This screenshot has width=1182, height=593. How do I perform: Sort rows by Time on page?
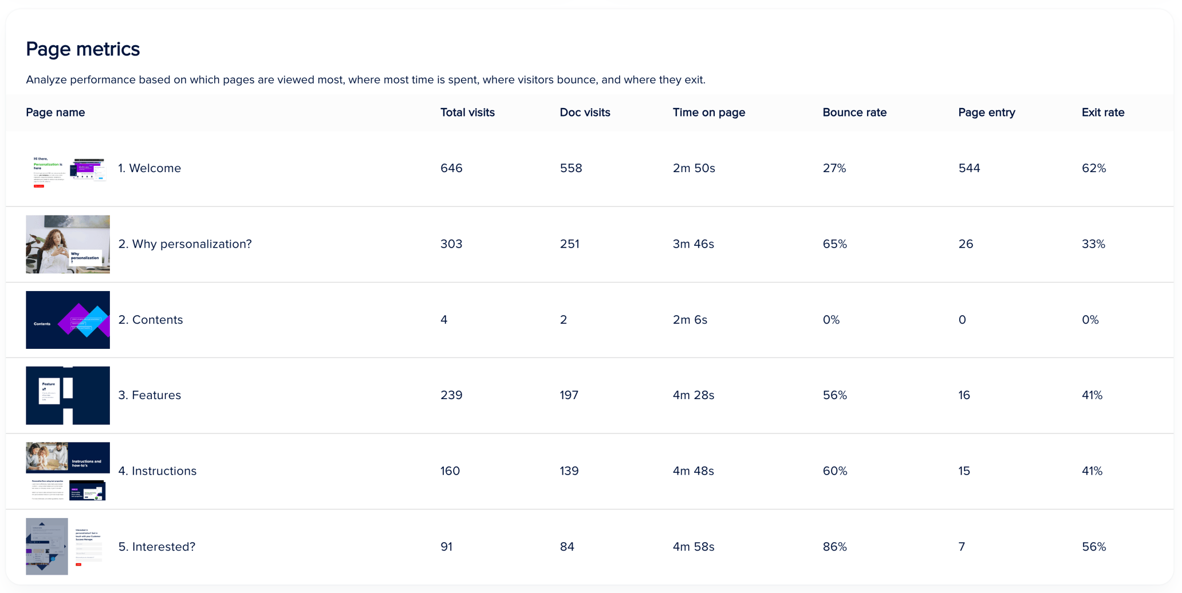click(x=709, y=112)
